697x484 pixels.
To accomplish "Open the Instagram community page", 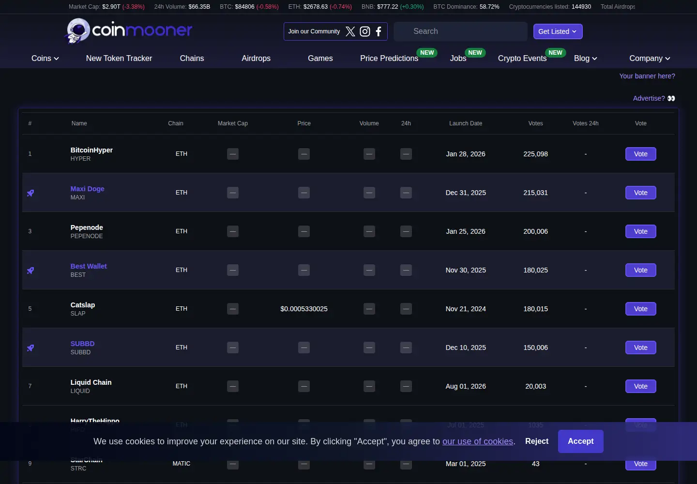I will pyautogui.click(x=365, y=31).
